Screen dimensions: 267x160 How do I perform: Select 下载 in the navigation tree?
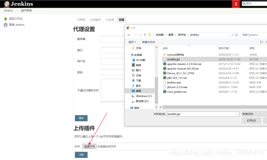(137, 81)
